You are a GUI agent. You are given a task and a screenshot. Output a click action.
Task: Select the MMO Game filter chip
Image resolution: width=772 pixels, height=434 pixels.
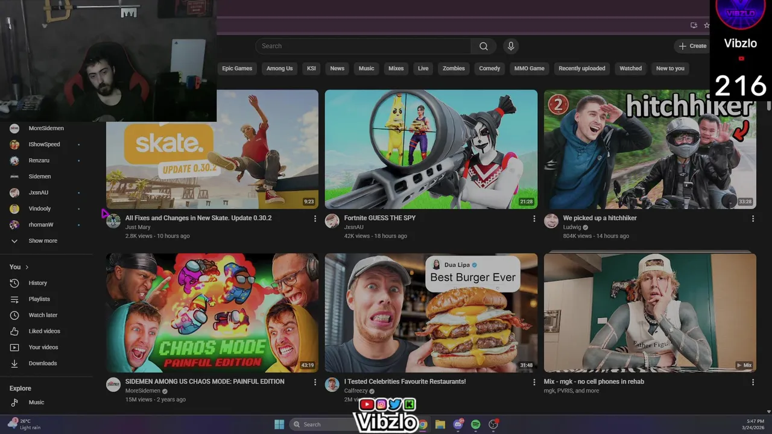coord(529,68)
